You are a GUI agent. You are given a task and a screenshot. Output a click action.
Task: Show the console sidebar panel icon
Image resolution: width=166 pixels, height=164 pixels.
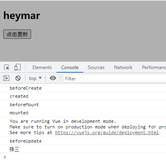tap(6, 78)
